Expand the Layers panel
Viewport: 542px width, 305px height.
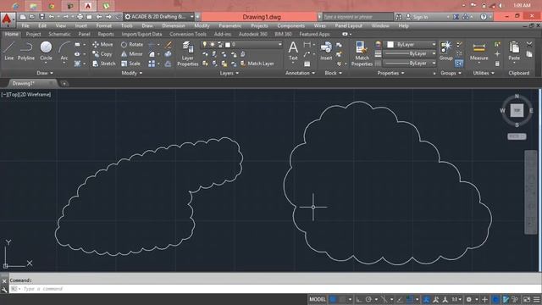point(230,73)
